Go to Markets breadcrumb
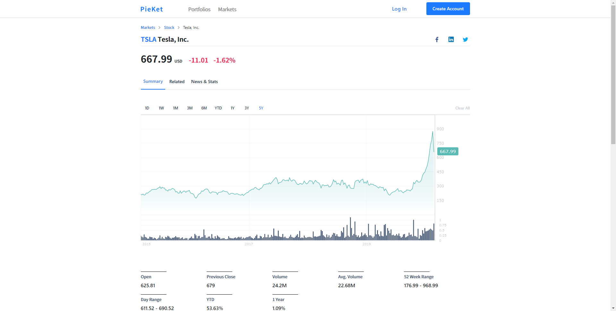The image size is (616, 311). pyautogui.click(x=148, y=28)
